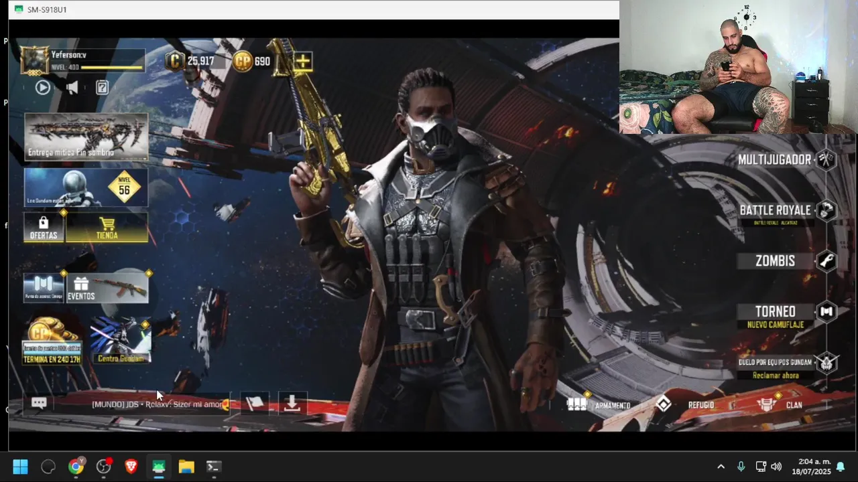Click the Nivel 400 experience progress bar
Image resolution: width=858 pixels, height=482 pixels.
[112, 68]
